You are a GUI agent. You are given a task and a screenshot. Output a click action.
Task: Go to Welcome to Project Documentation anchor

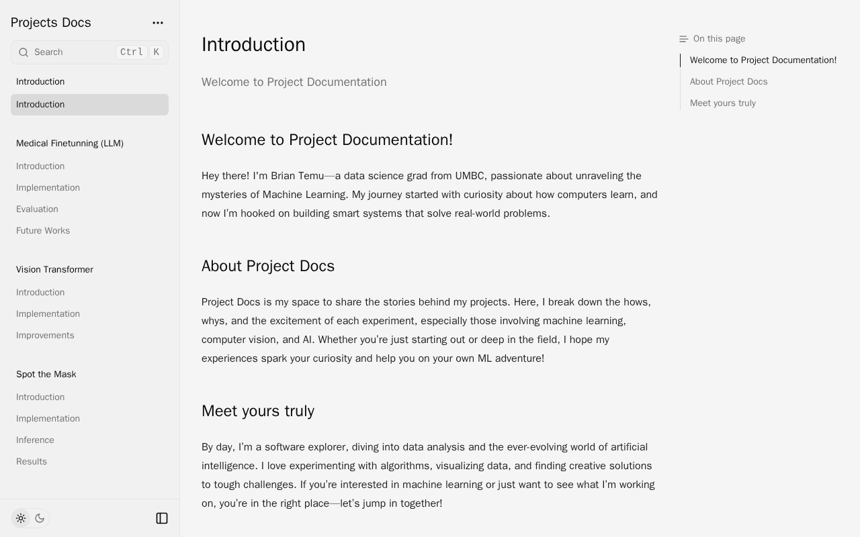(x=763, y=60)
